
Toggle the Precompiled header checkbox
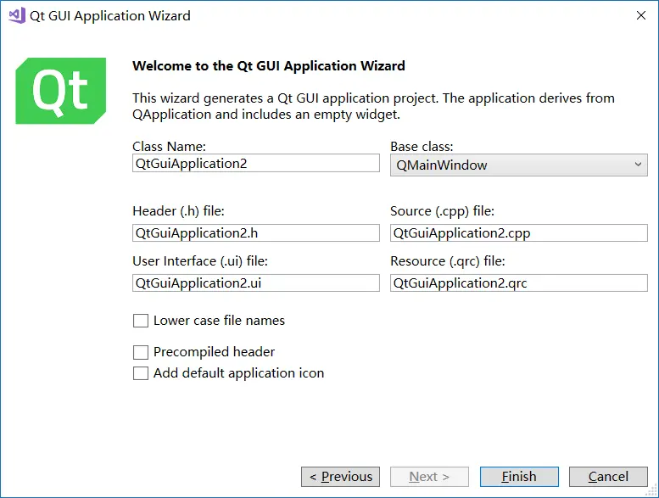click(x=141, y=352)
